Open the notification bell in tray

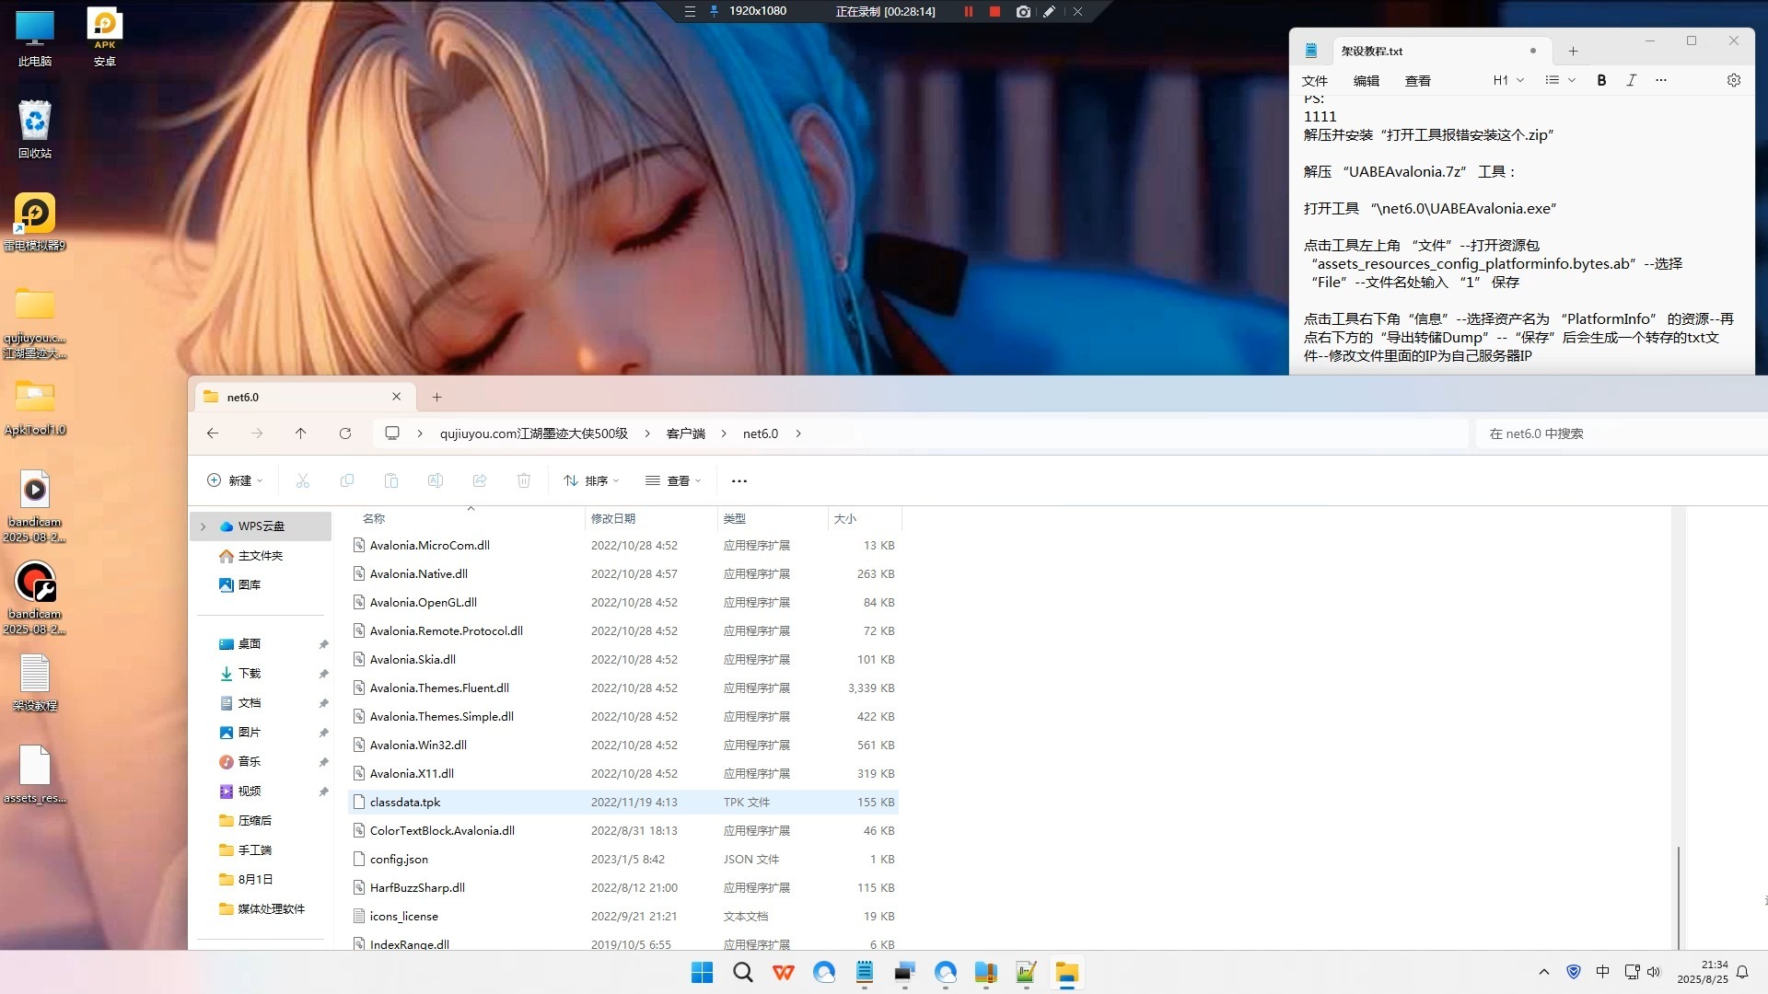pyautogui.click(x=1742, y=972)
